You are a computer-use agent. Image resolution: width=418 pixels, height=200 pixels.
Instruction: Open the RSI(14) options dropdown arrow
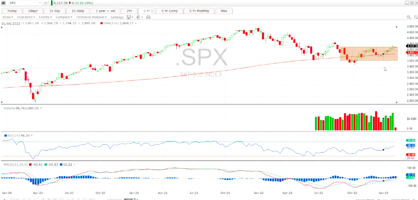click(32, 135)
